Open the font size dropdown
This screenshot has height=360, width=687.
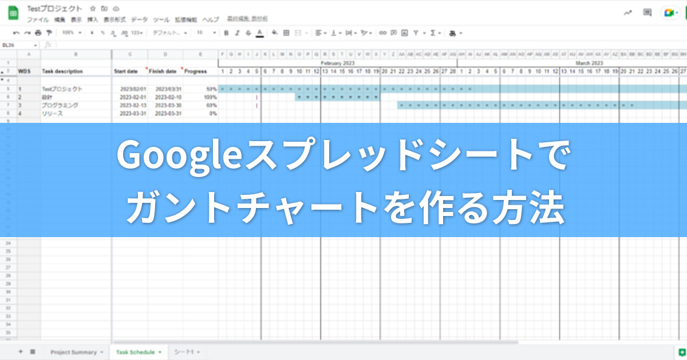206,33
